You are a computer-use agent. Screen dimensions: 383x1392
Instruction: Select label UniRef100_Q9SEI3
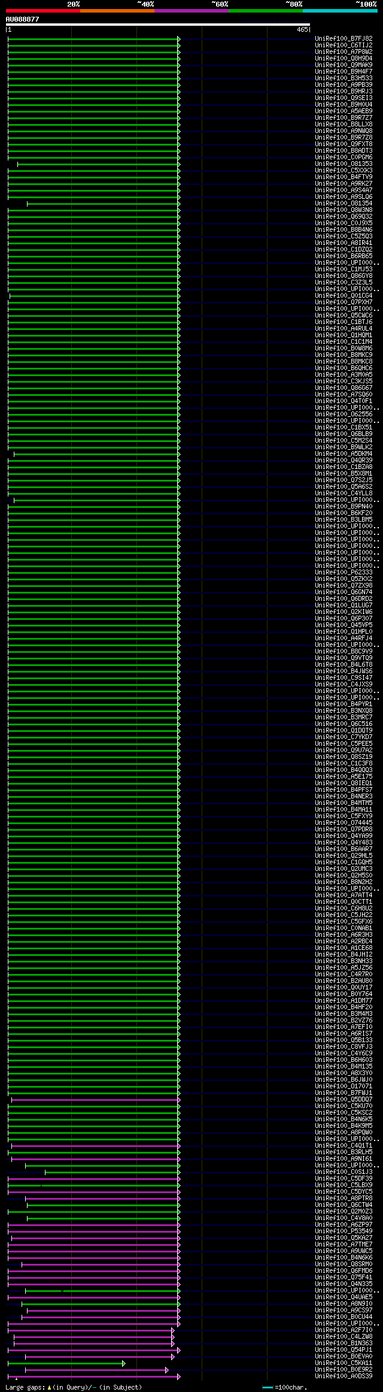click(344, 98)
